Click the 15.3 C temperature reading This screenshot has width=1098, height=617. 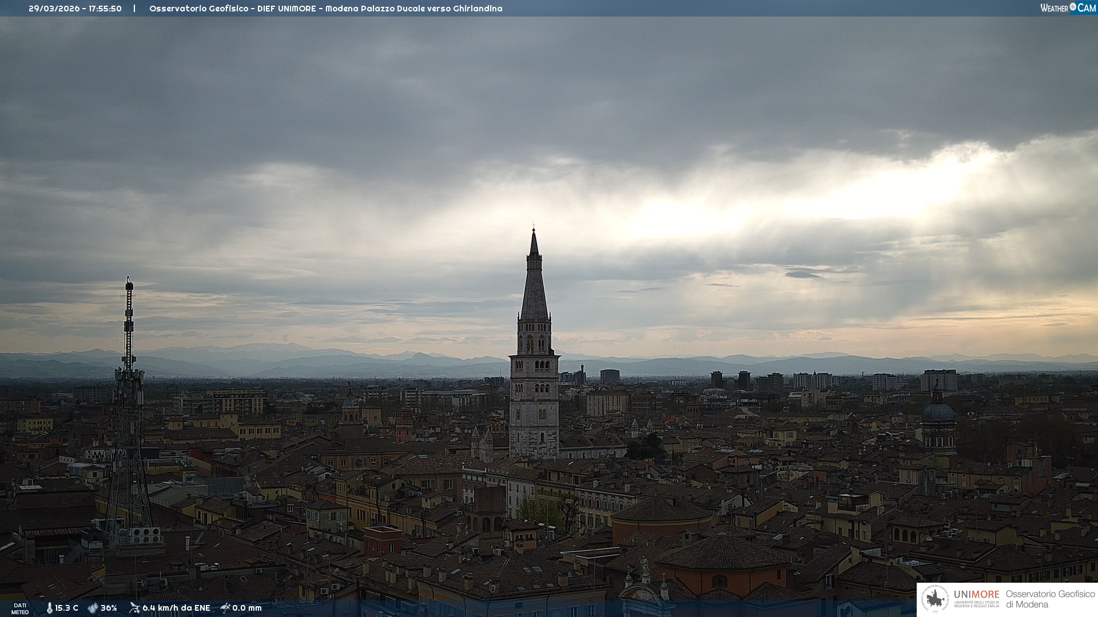coord(67,608)
